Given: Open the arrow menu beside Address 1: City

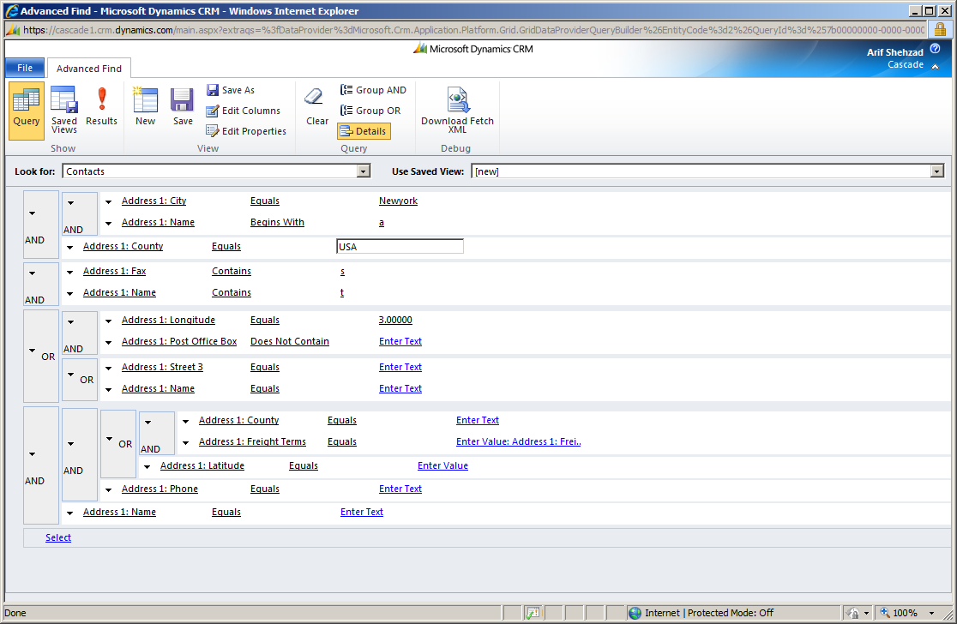Looking at the screenshot, I should coord(108,202).
